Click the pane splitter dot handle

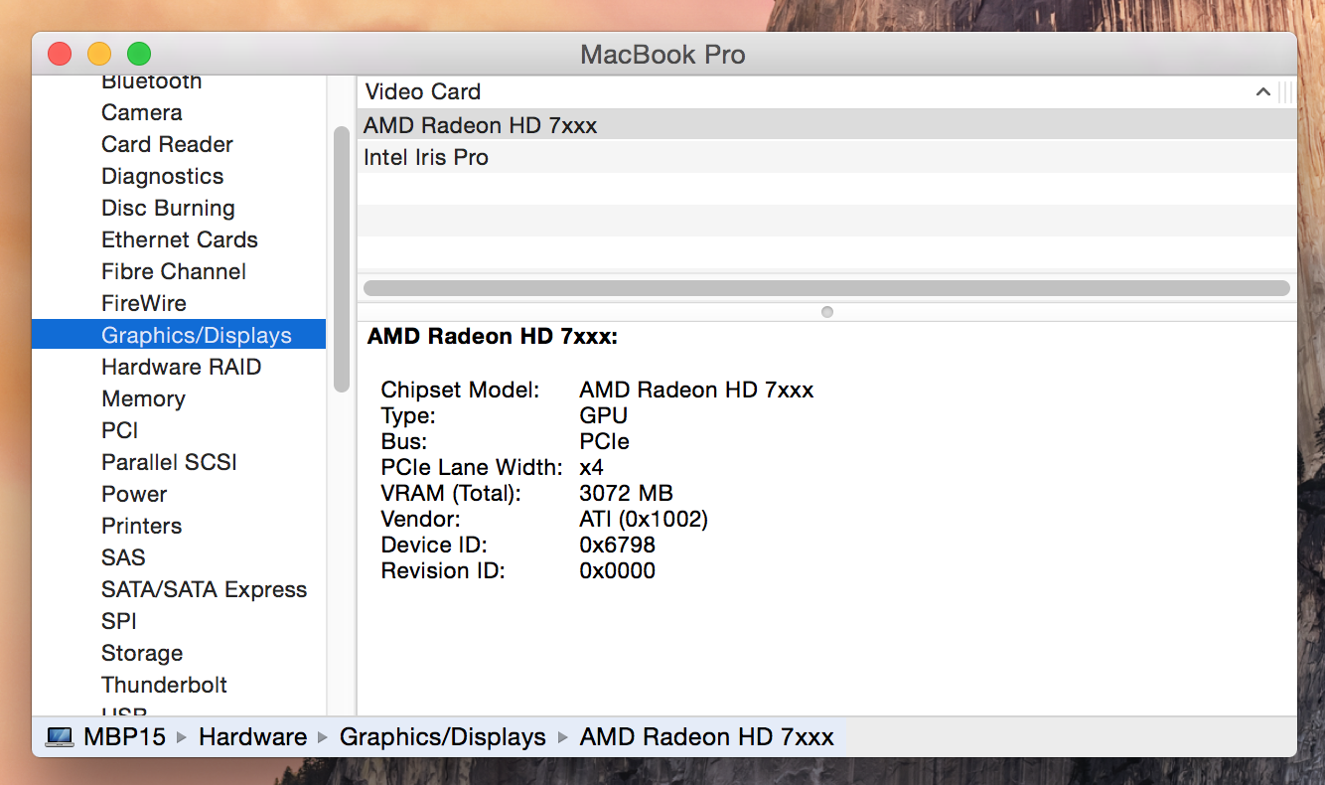click(x=827, y=312)
